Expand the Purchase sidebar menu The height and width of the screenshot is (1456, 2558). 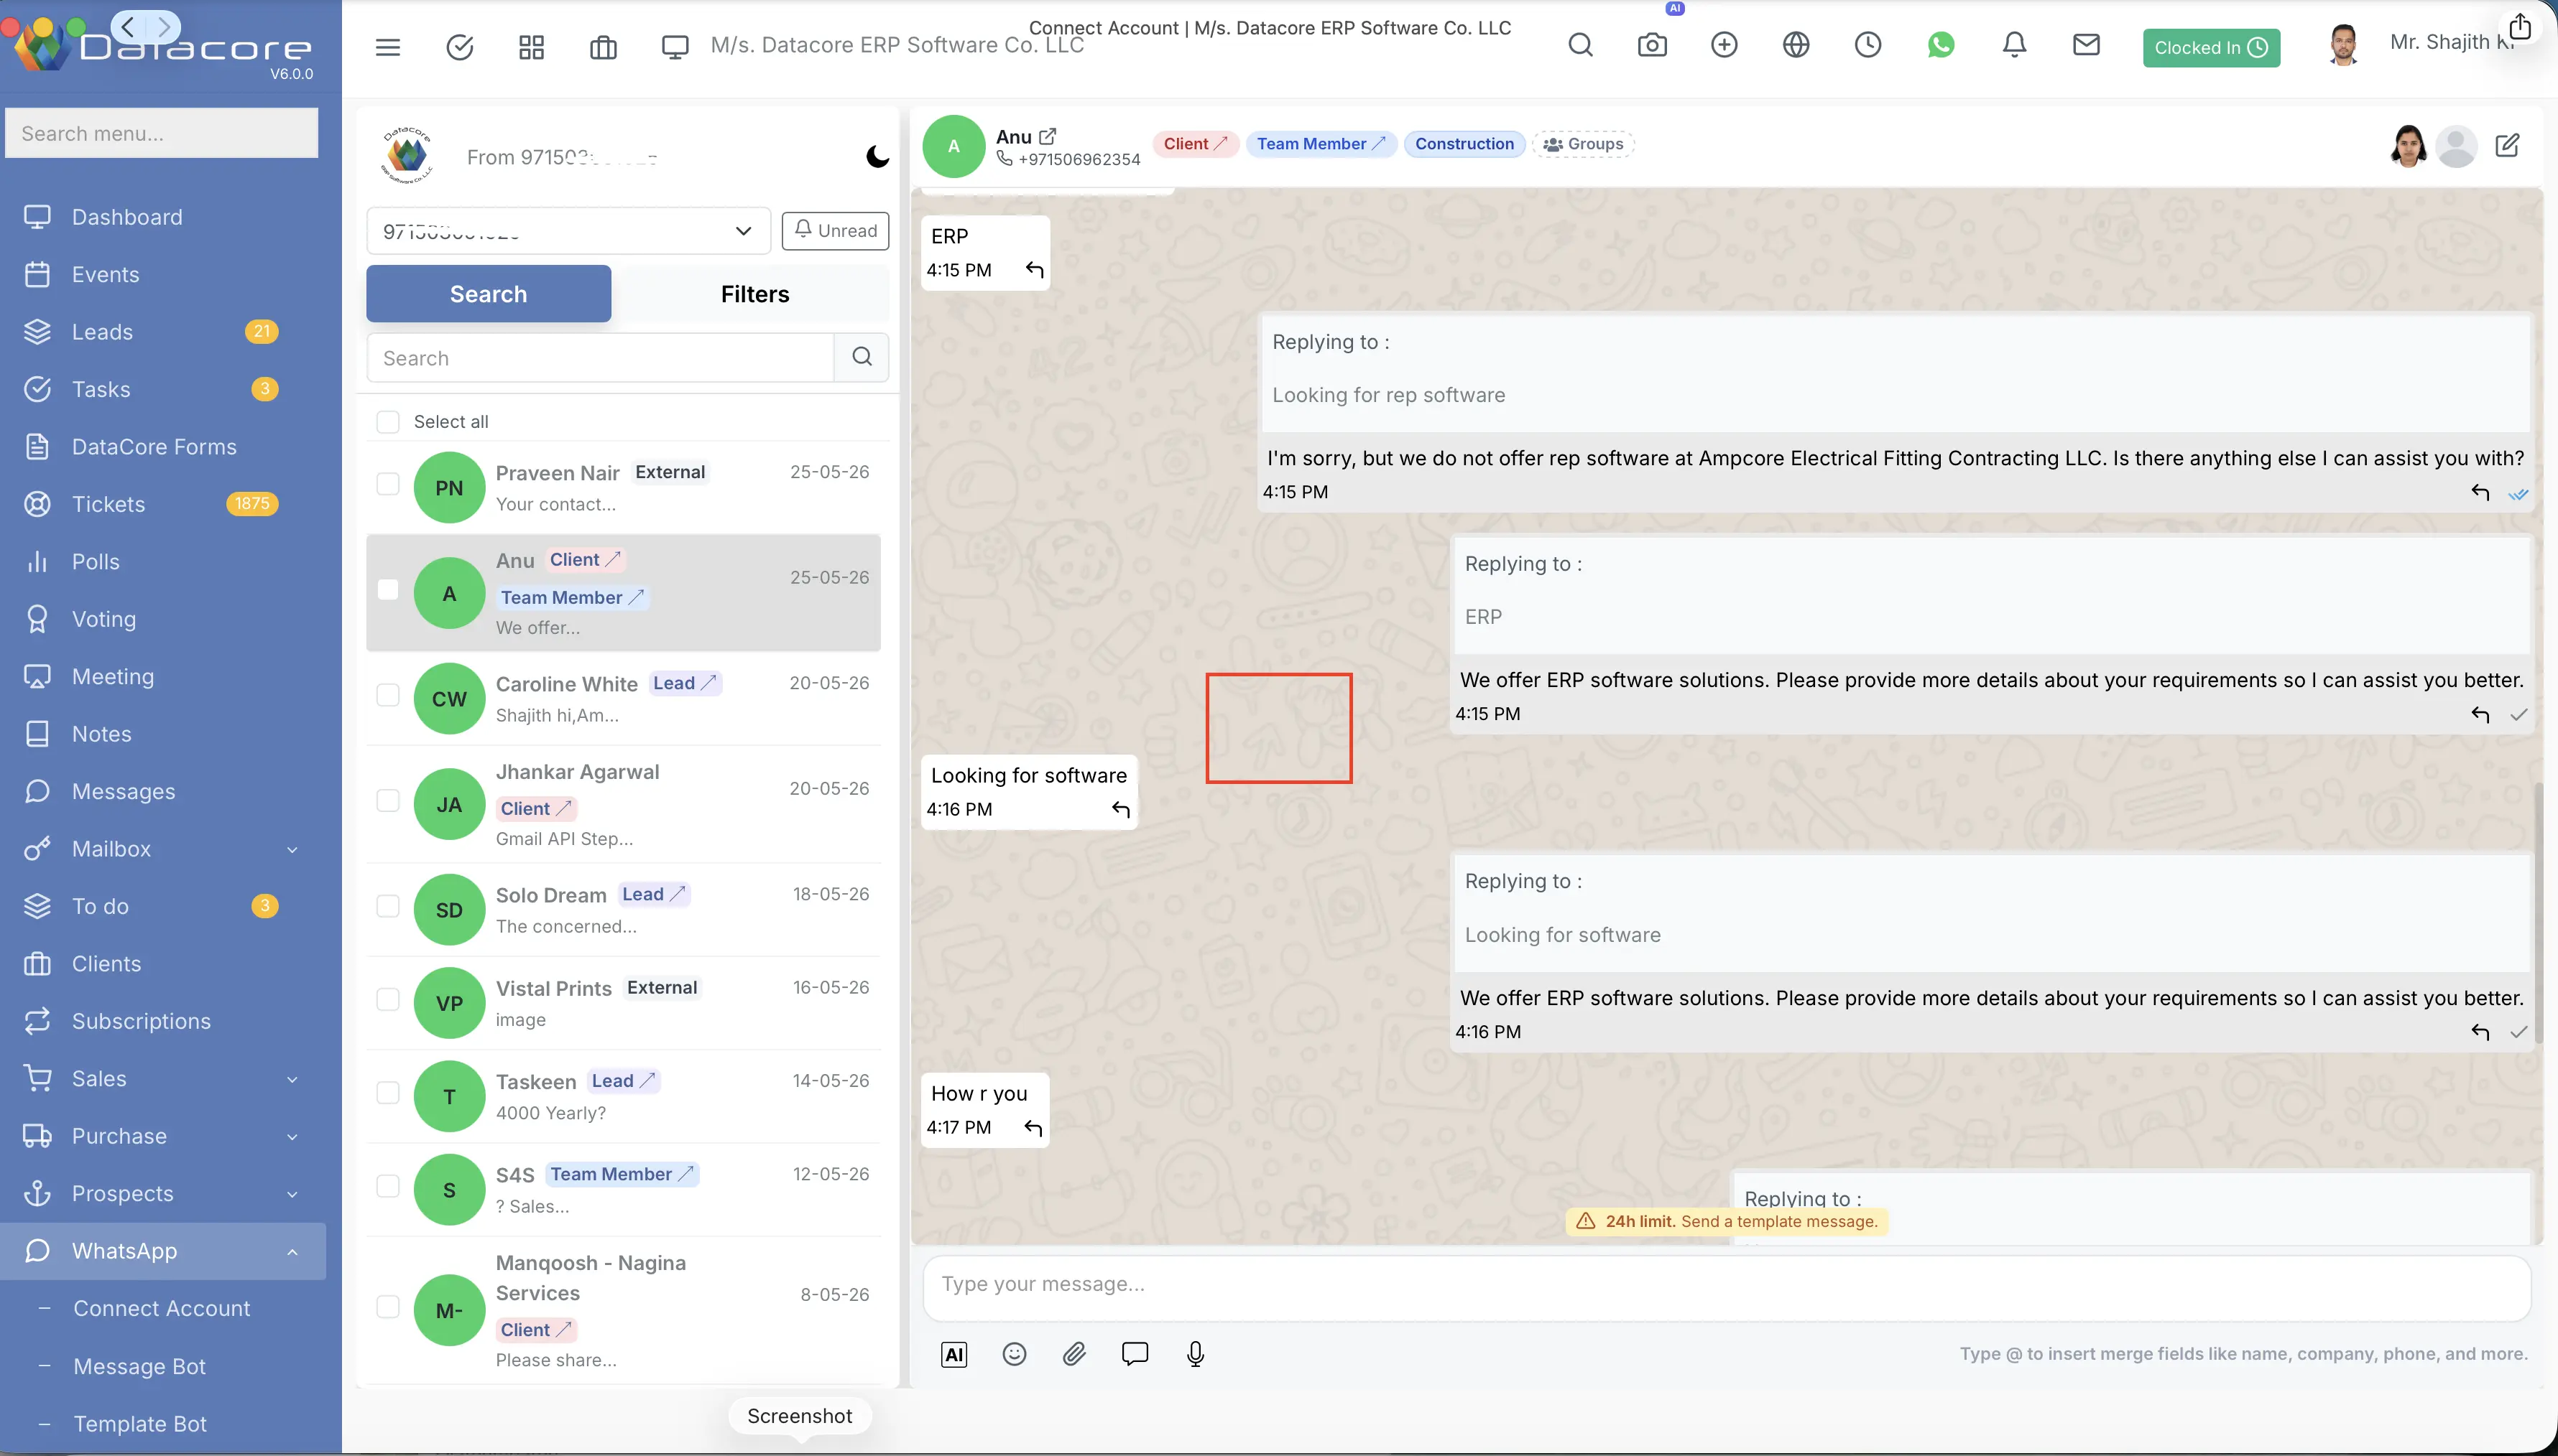[x=292, y=1137]
